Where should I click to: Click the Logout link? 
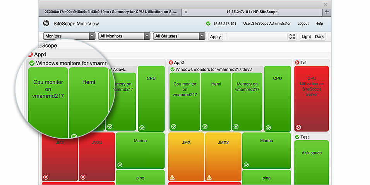pos(303,24)
